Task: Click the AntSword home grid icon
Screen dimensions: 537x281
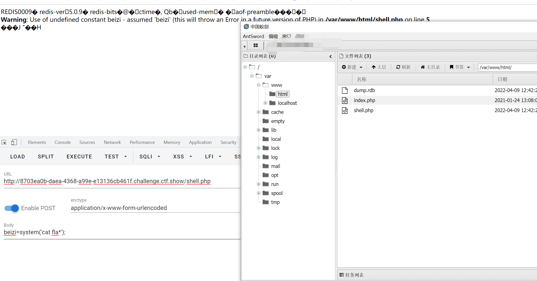Action: pyautogui.click(x=255, y=46)
